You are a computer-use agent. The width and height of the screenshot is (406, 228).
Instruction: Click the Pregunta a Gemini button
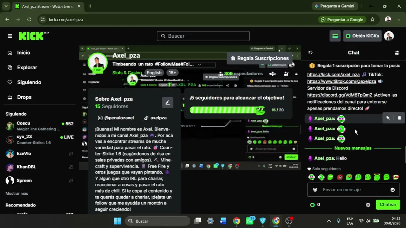click(x=334, y=6)
